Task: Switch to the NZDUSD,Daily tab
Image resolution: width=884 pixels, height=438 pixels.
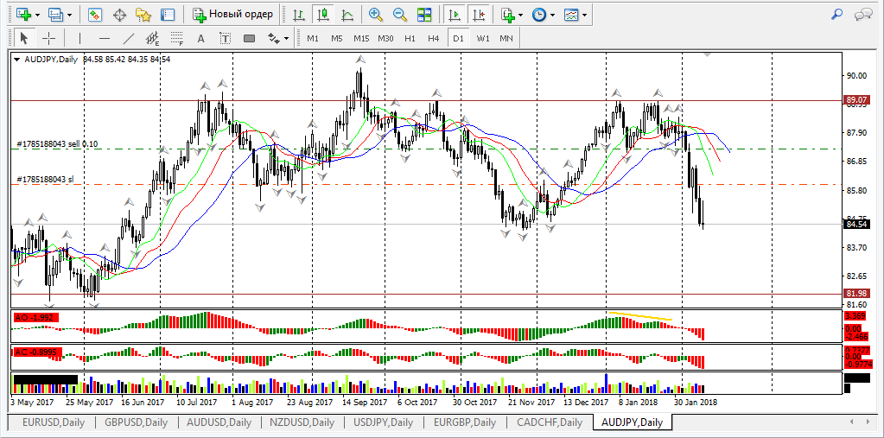Action: 302,422
